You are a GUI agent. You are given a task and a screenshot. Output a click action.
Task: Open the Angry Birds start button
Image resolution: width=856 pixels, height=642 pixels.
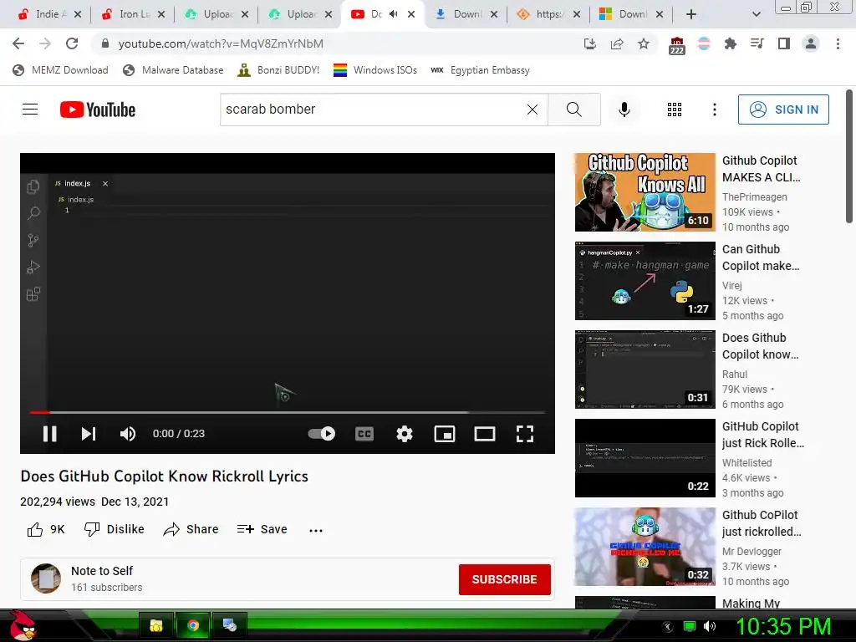coord(23,625)
